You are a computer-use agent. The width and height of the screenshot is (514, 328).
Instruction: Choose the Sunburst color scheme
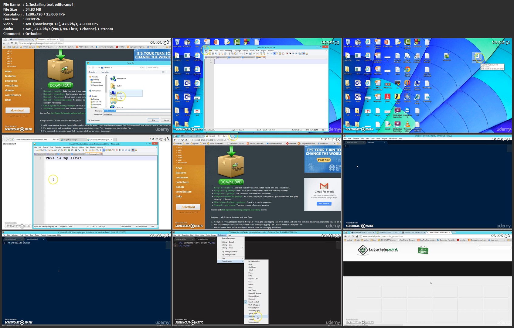pos(256,316)
